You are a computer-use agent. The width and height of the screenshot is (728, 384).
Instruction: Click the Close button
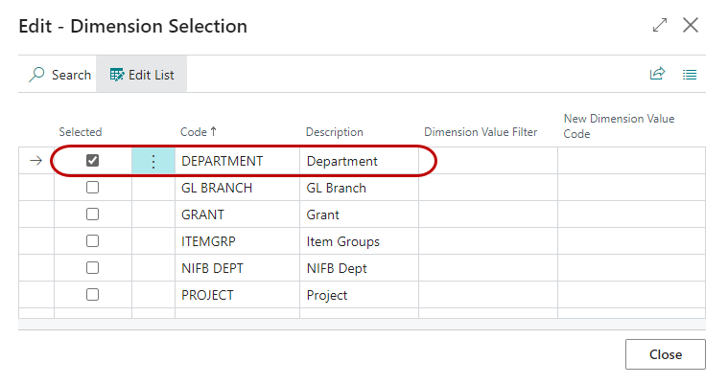(x=665, y=354)
